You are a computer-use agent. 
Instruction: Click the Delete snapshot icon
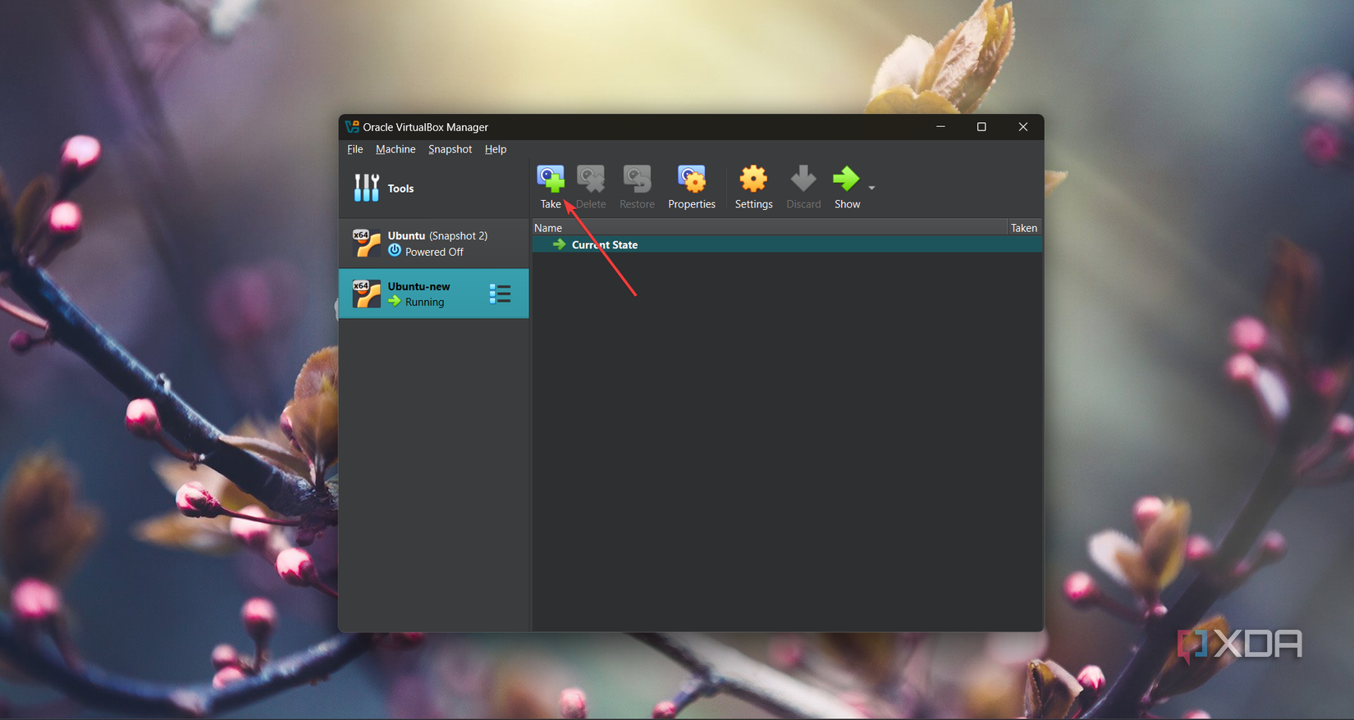[x=591, y=180]
